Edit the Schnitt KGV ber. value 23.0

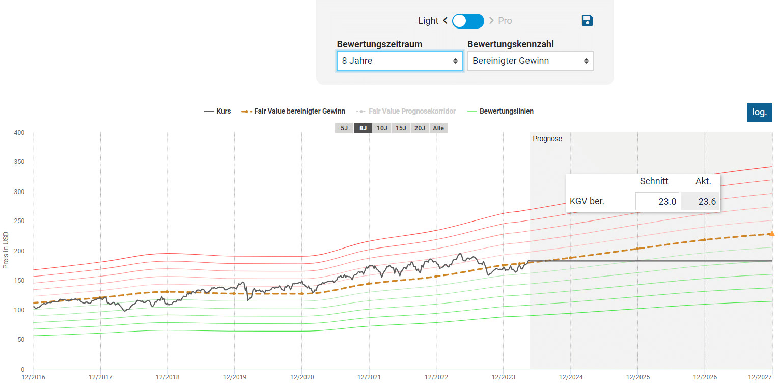(657, 202)
